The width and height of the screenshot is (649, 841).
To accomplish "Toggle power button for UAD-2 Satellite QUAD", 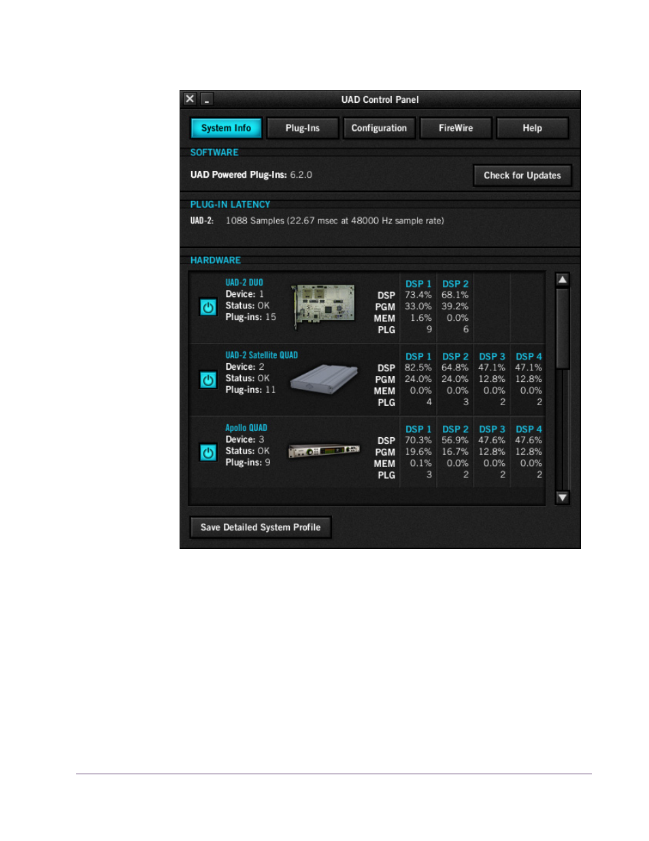I will click(208, 380).
